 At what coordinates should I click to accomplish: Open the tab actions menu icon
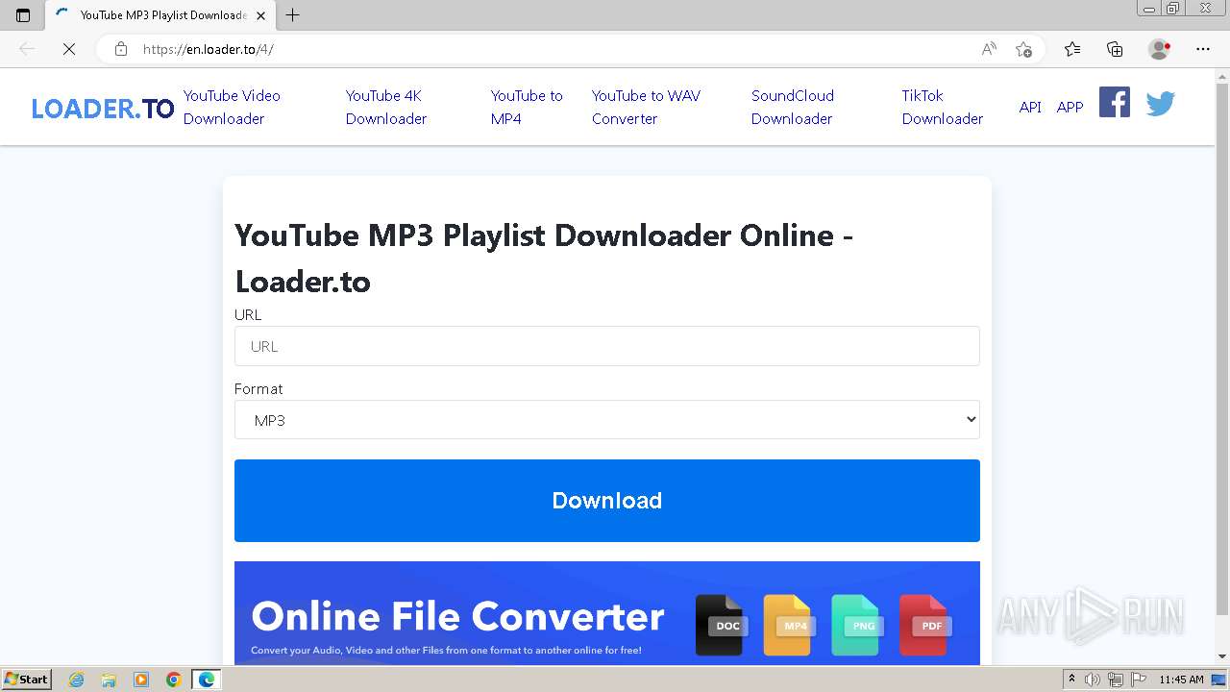(23, 14)
